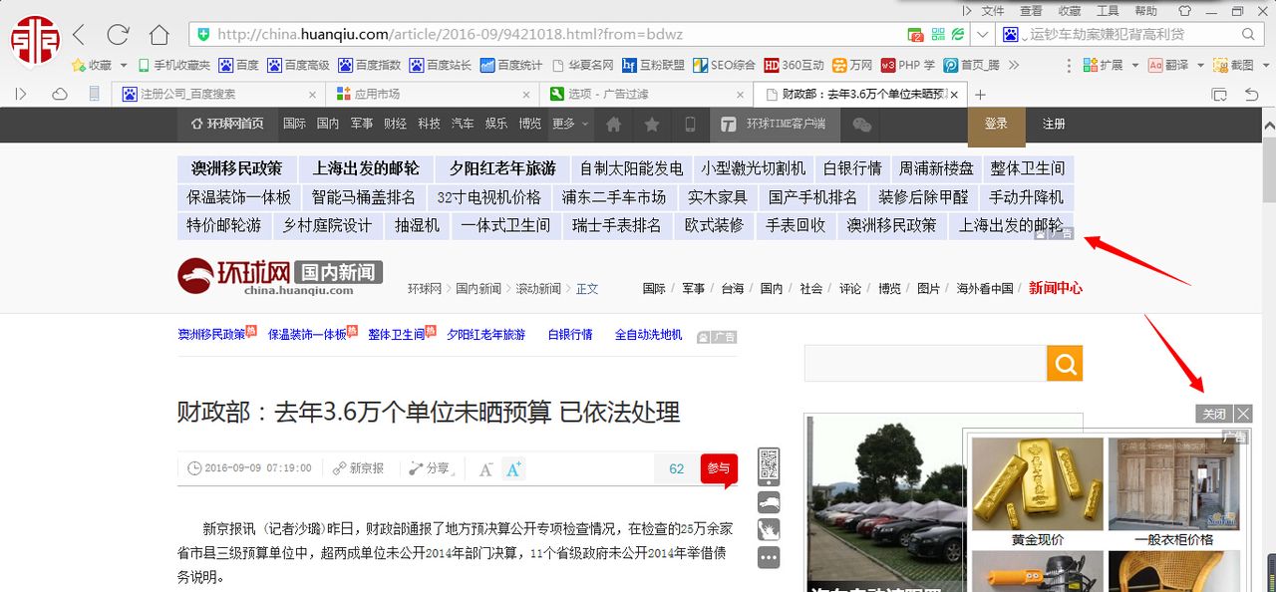
Task: Click the red 参与 comment button
Action: (719, 466)
